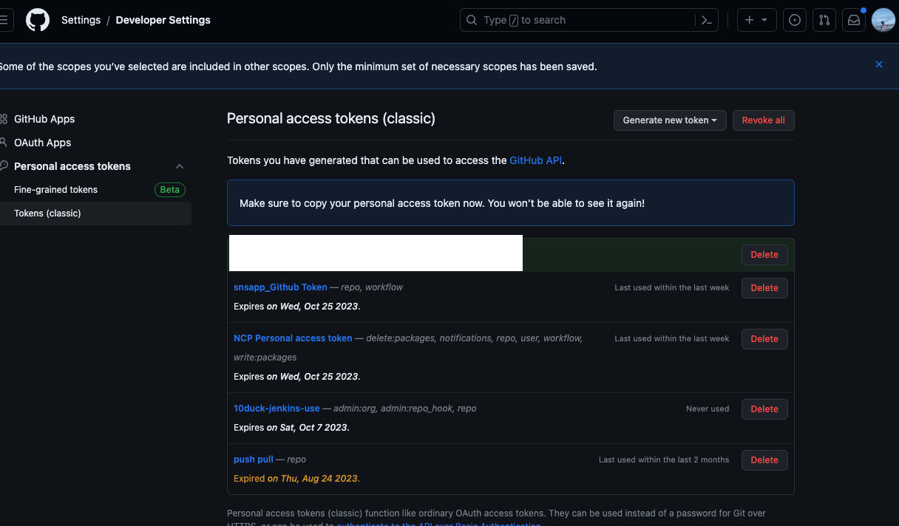Select Tokens (classic) sidebar item
This screenshot has height=526, width=899.
coord(95,214)
